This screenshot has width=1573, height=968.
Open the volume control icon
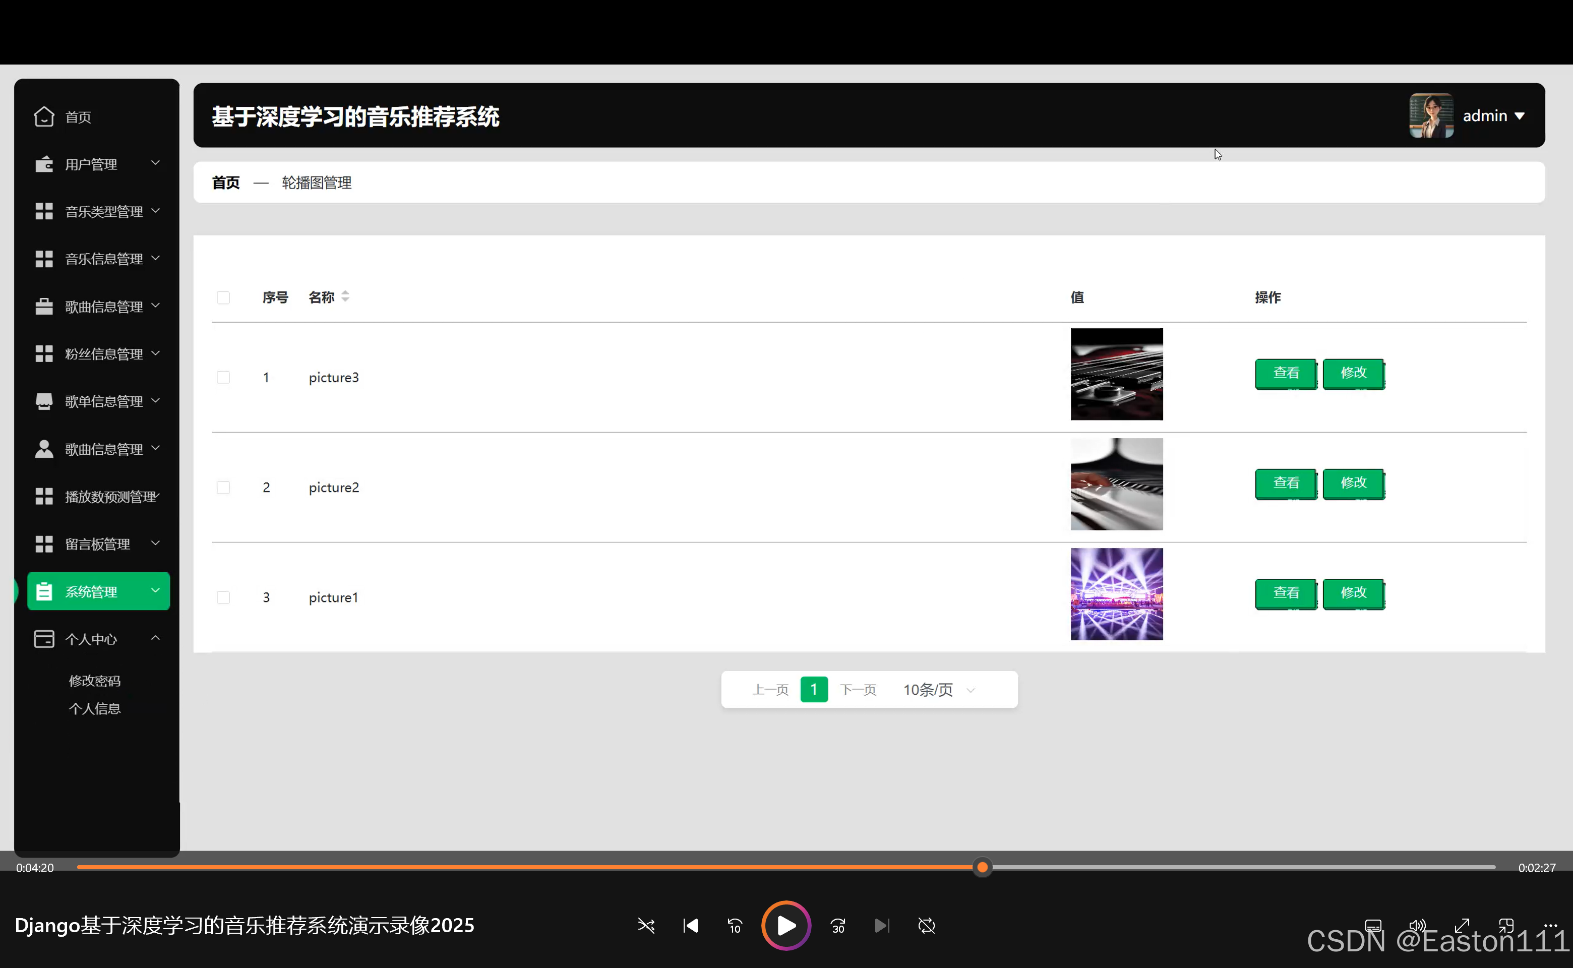[1416, 925]
